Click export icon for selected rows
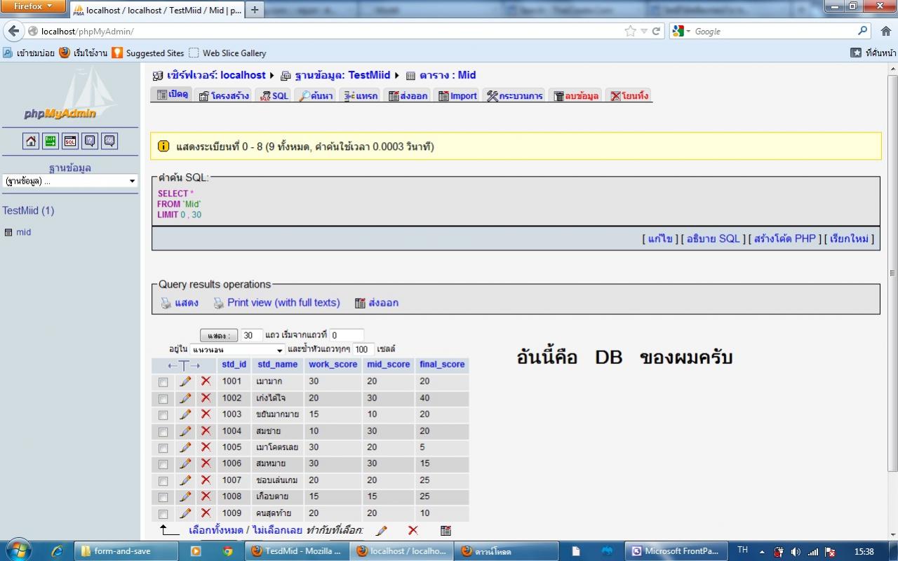898x561 pixels. 445,531
